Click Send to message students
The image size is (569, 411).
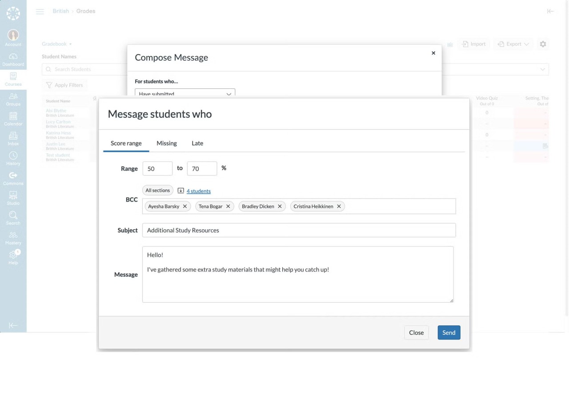(x=449, y=332)
